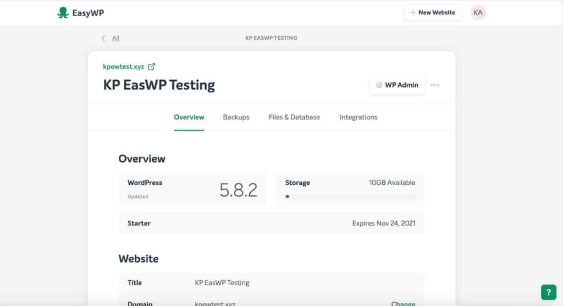Click the EasyWP octopus logo icon
This screenshot has width=563, height=306.
(63, 13)
